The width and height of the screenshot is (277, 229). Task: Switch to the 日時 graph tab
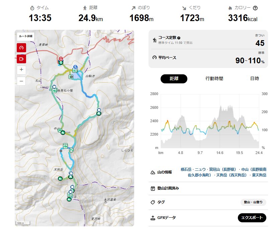coord(254,79)
